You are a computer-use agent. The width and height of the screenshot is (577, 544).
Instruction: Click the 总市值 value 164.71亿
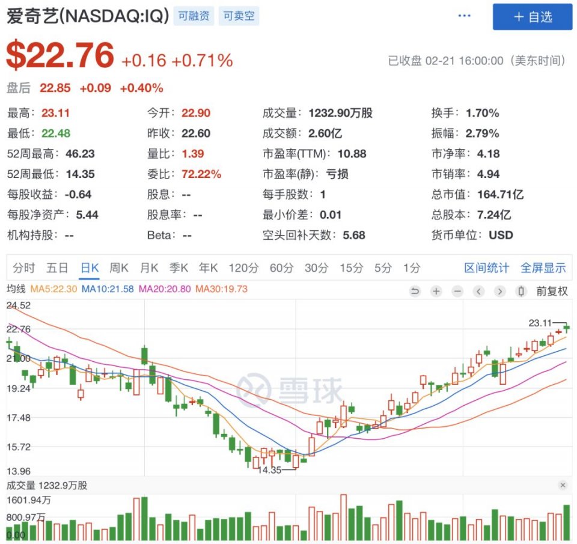[x=500, y=194]
